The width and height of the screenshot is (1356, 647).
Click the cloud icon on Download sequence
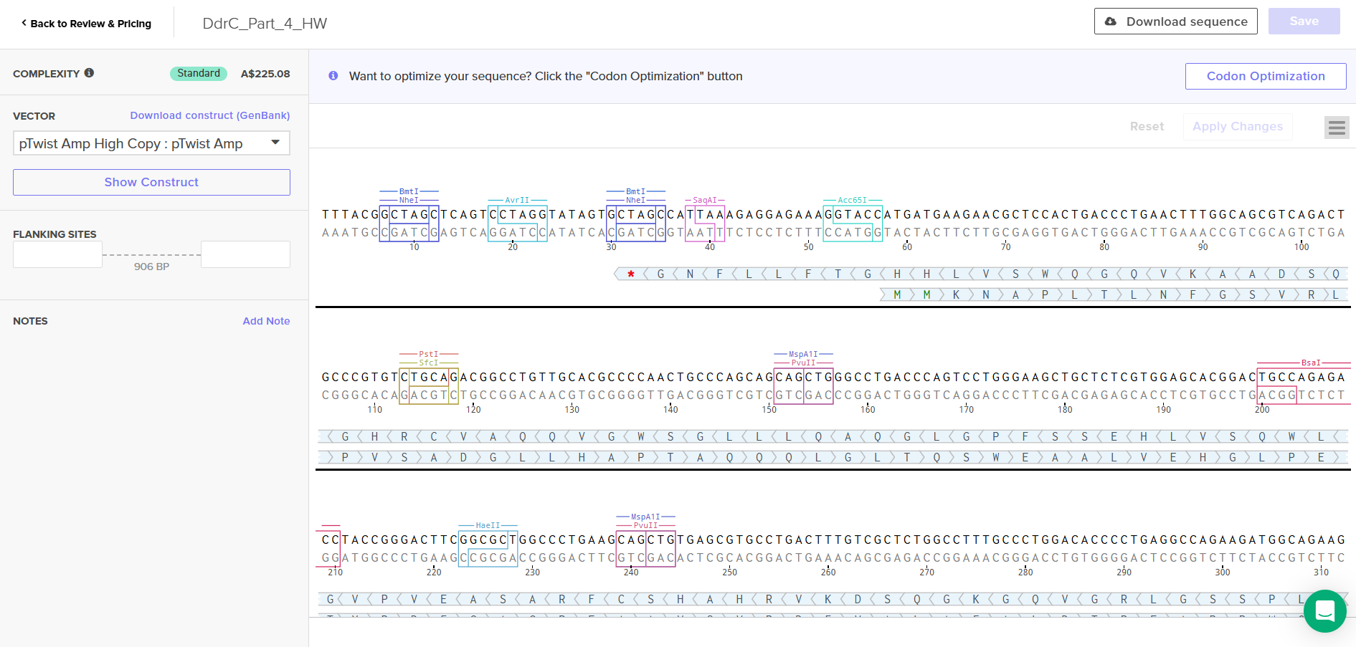1110,21
